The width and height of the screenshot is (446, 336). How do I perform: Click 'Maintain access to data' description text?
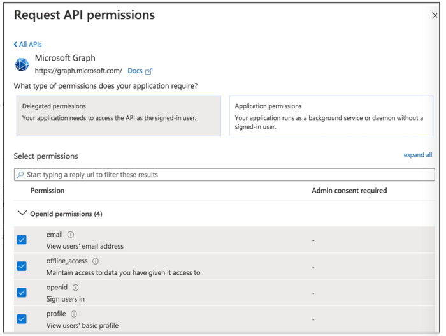tap(123, 272)
